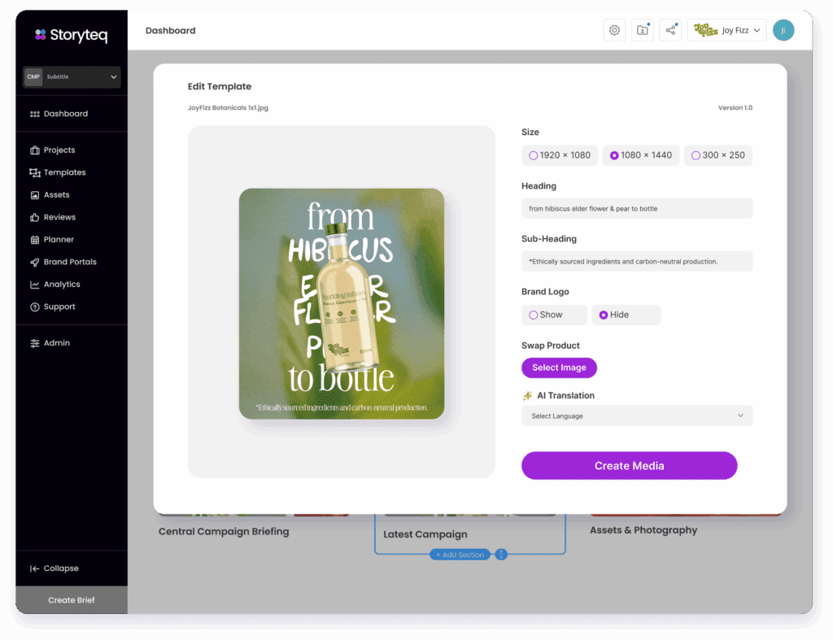Select the 1920 × 1080 size option
The width and height of the screenshot is (833, 640).
(560, 155)
